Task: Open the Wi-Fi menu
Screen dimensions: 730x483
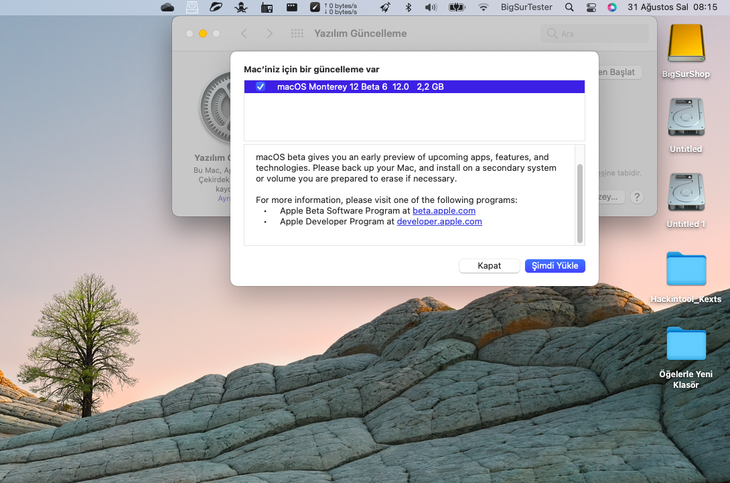Action: click(483, 7)
